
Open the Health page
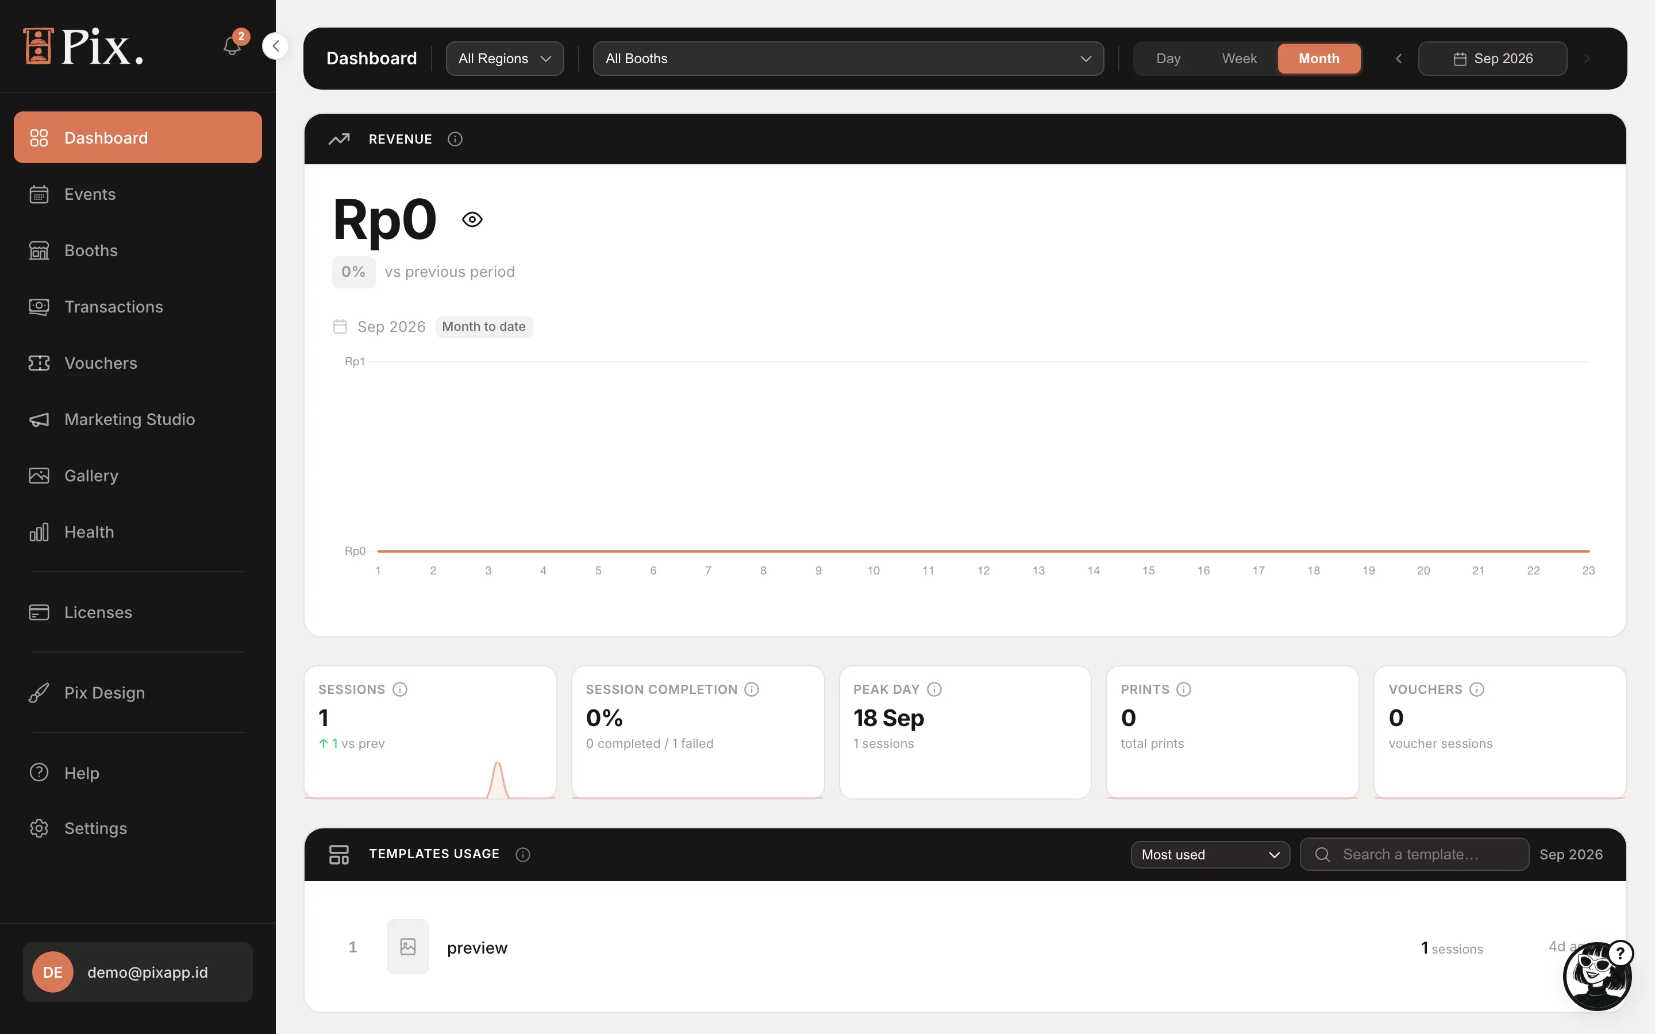point(137,532)
